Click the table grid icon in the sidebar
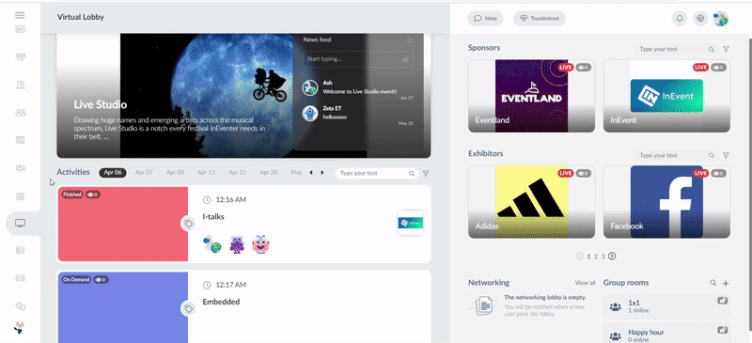Image resolution: width=752 pixels, height=343 pixels. coord(20,250)
